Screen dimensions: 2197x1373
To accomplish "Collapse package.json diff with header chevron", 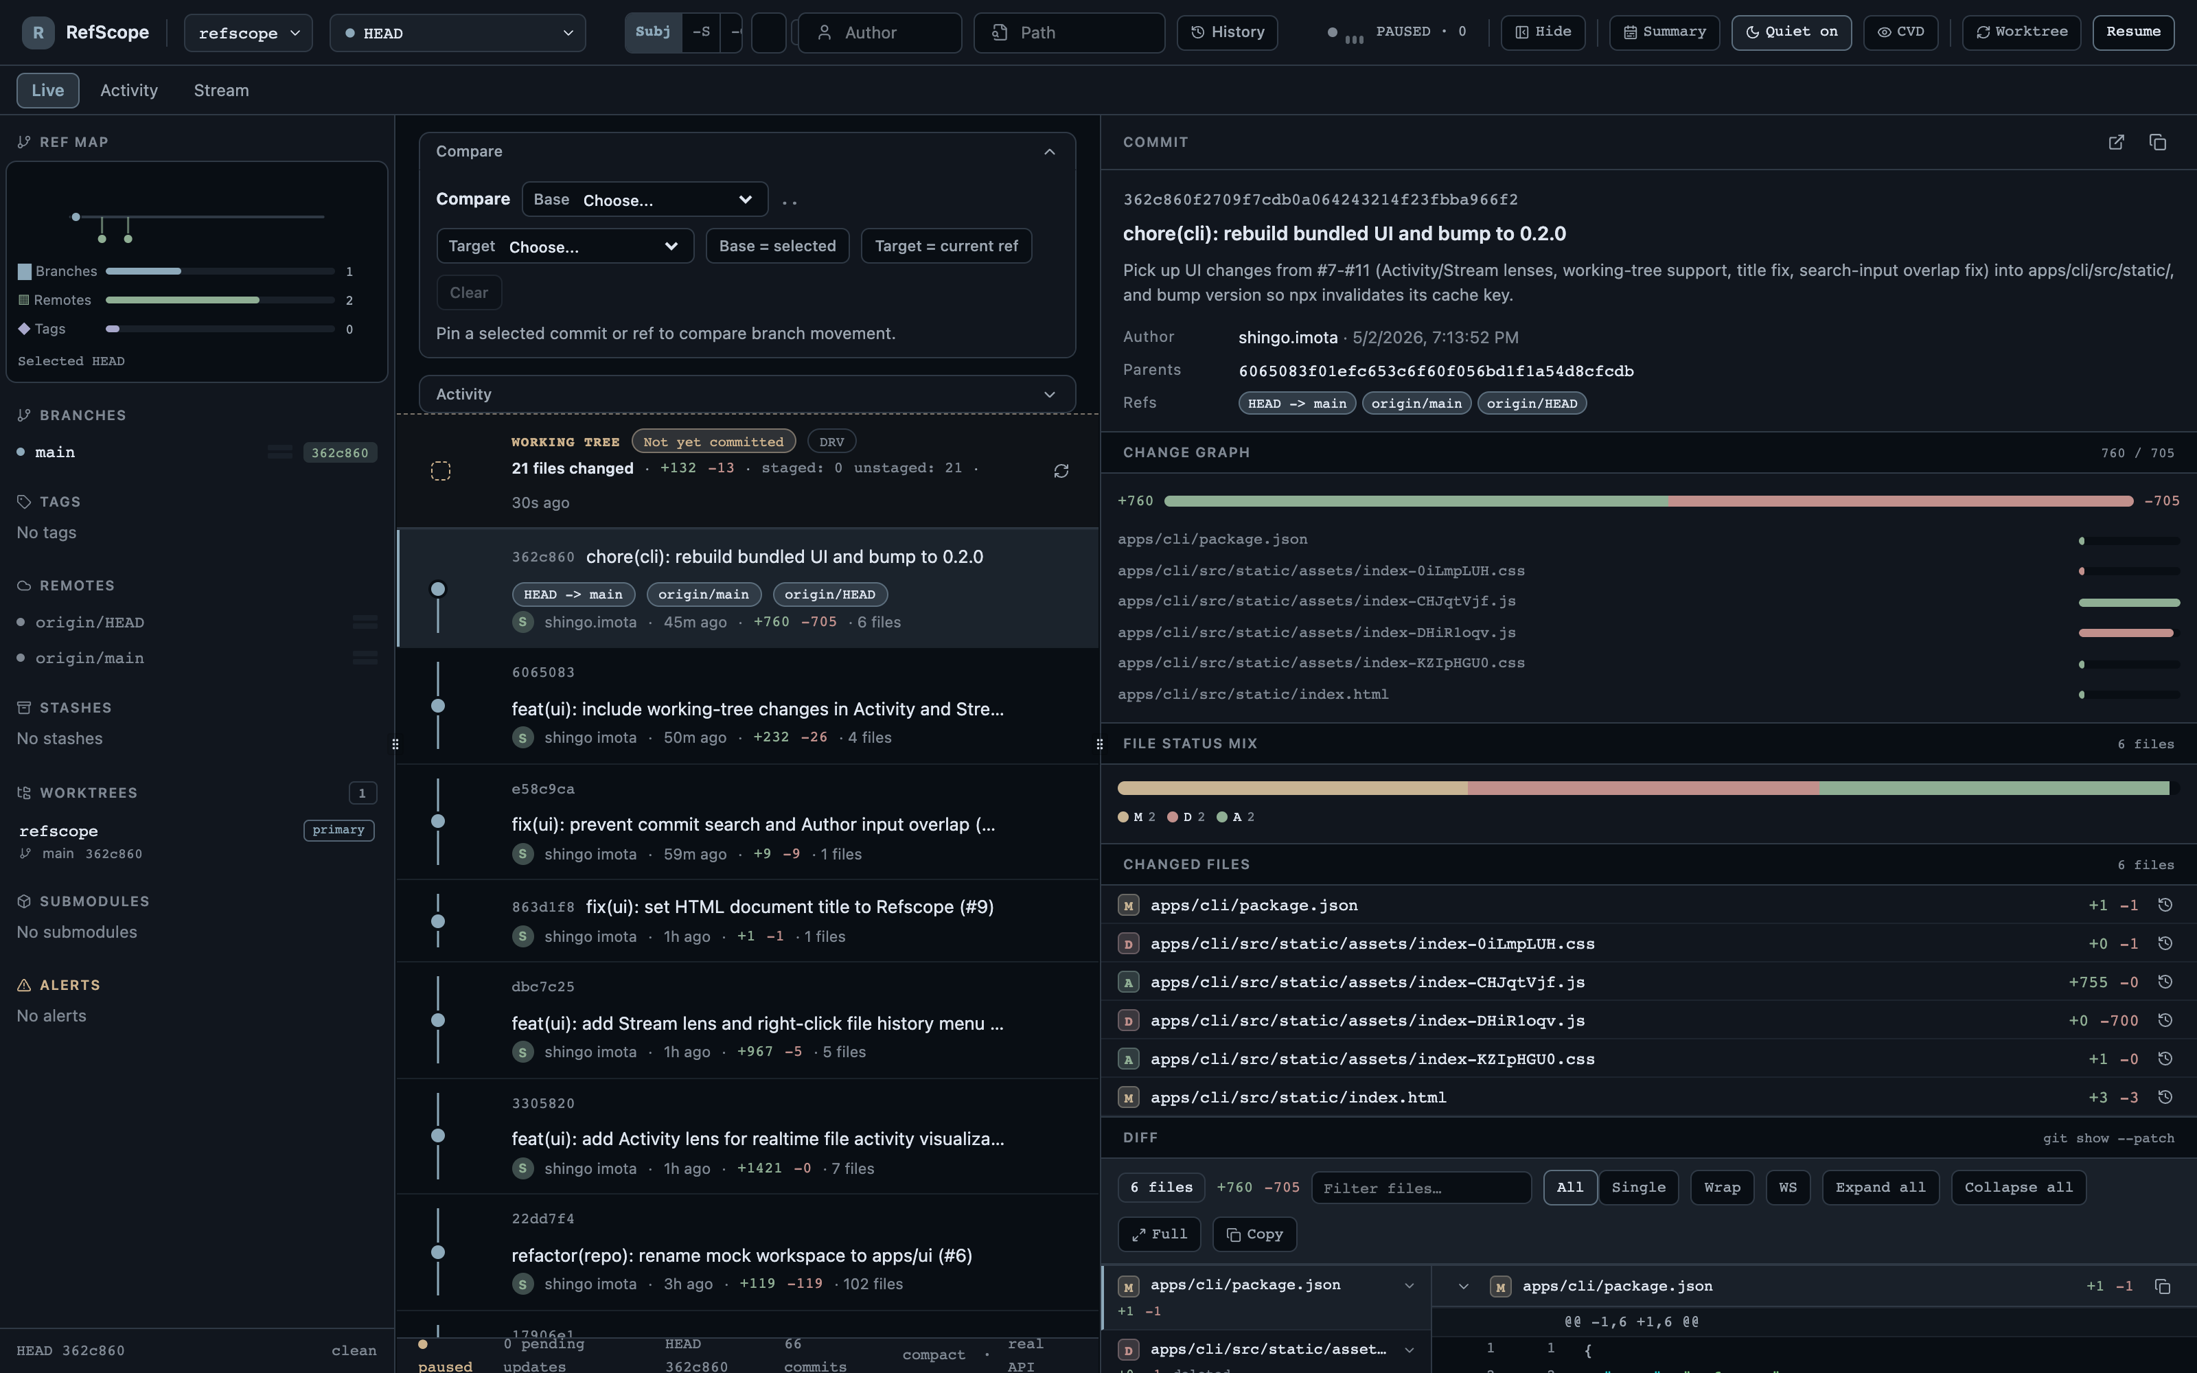I will 1462,1287.
